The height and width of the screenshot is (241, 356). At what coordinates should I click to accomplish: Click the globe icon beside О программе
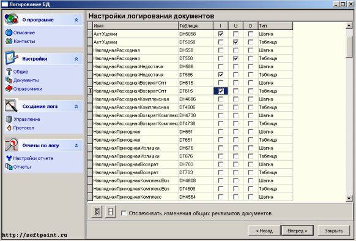pyautogui.click(x=11, y=19)
